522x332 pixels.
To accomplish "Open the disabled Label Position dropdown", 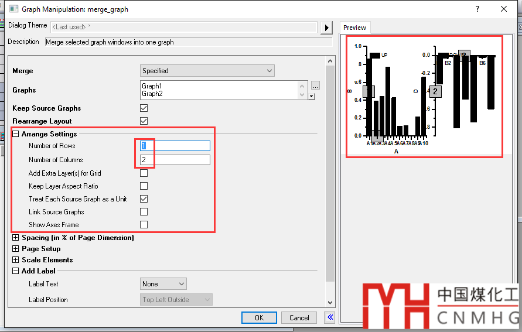I will pyautogui.click(x=176, y=300).
